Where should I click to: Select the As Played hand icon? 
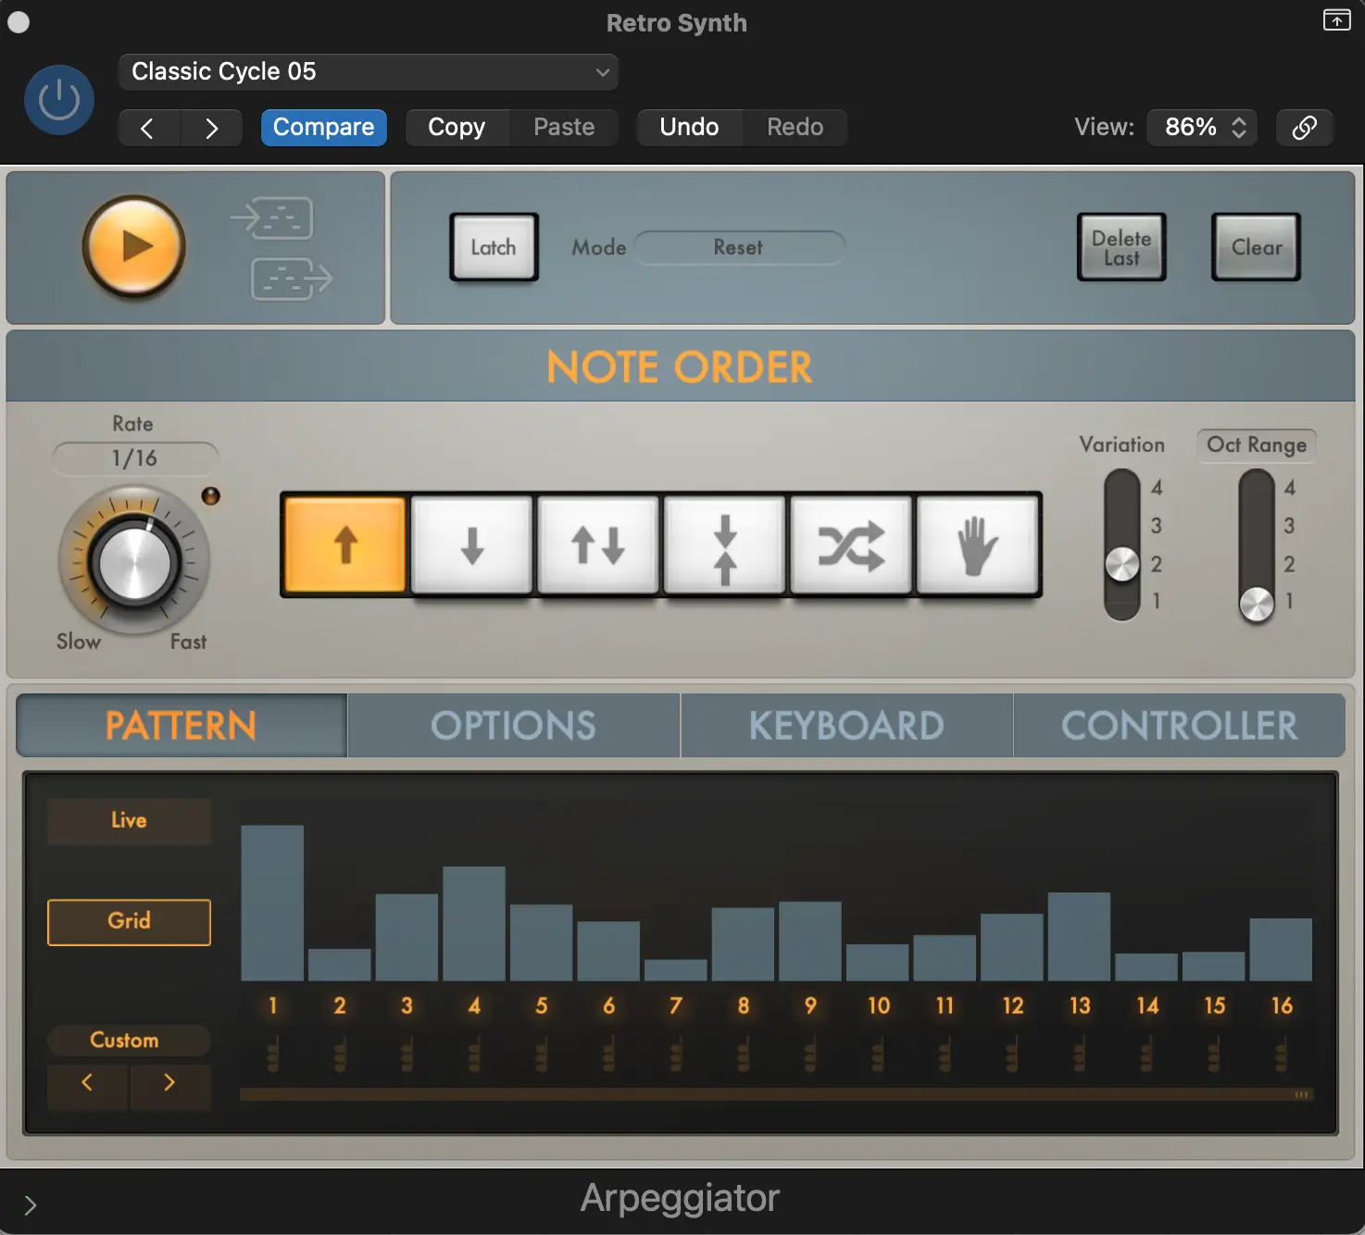[x=977, y=544]
